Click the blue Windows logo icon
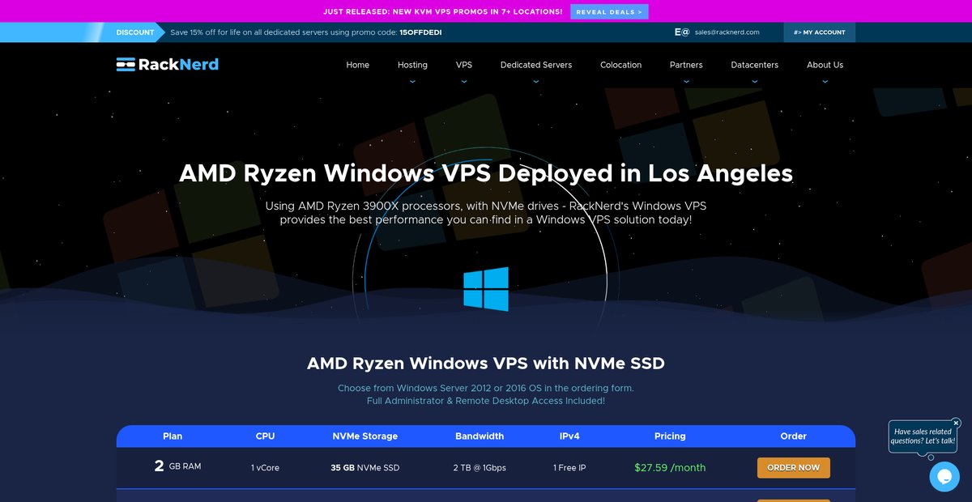 click(486, 289)
